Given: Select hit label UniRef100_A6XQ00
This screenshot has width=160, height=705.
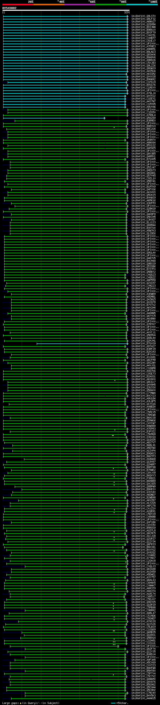Looking at the screenshot, I should click(143, 379).
